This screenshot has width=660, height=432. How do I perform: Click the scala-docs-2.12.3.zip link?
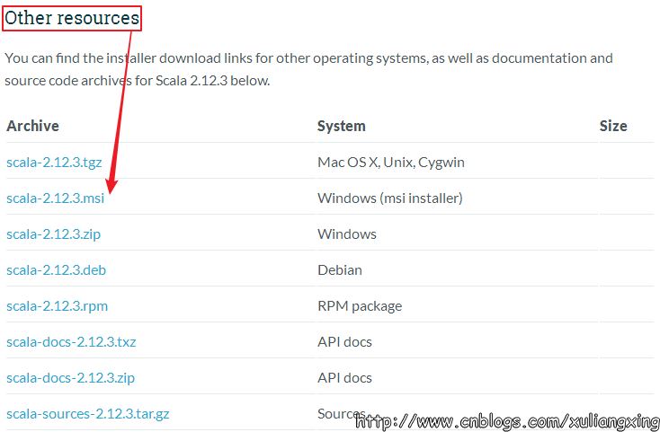click(70, 378)
